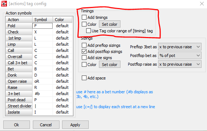This screenshot has height=131, width=207.
Task: Edit the Fold symbol field
Action: (x=42, y=26)
